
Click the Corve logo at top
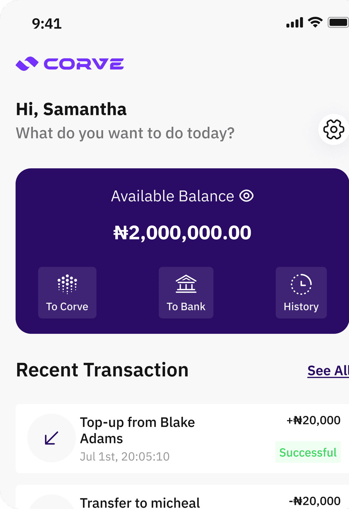coord(70,64)
